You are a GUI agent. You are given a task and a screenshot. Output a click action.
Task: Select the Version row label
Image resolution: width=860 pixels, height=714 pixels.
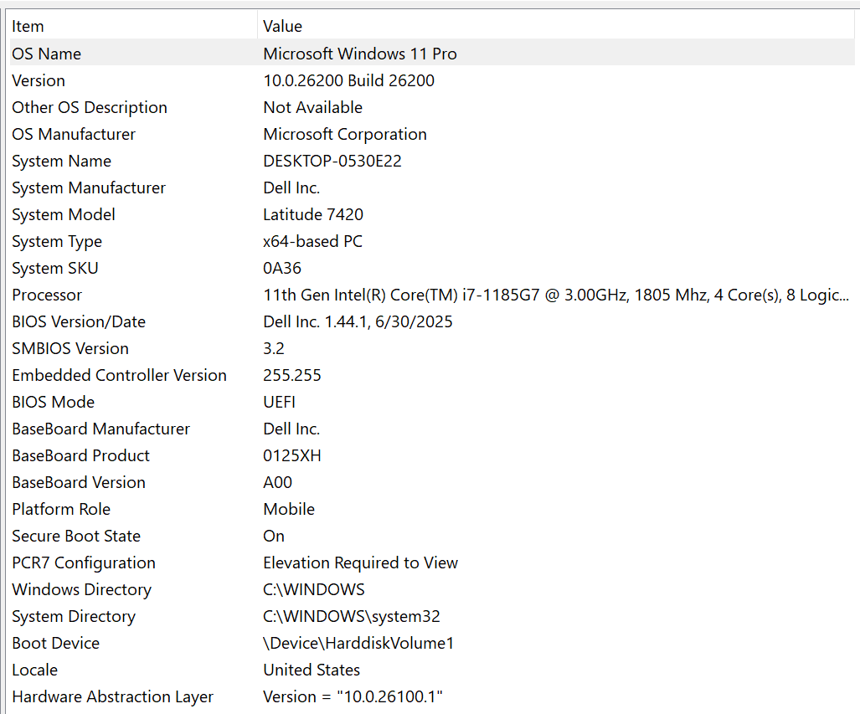39,80
